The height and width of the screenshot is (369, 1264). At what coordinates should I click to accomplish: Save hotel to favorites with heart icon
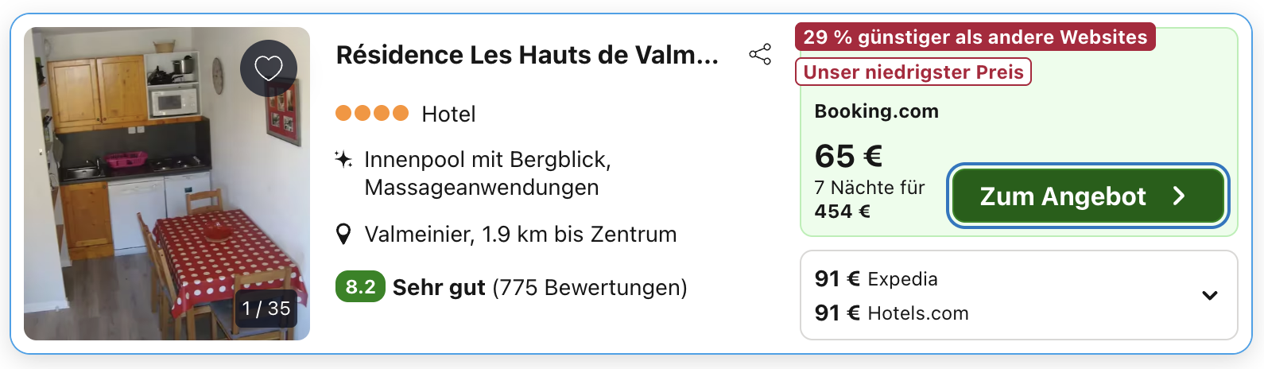click(269, 68)
